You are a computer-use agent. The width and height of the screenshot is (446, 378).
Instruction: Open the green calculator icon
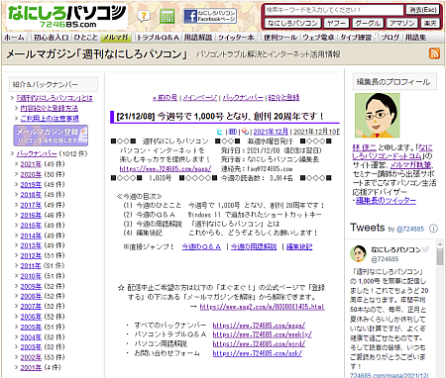pyautogui.click(x=167, y=16)
